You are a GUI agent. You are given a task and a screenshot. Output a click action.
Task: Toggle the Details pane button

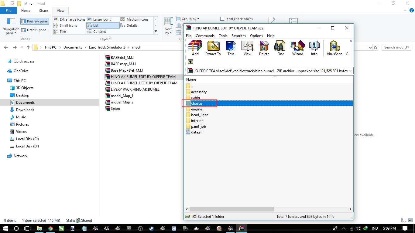pyautogui.click(x=34, y=30)
